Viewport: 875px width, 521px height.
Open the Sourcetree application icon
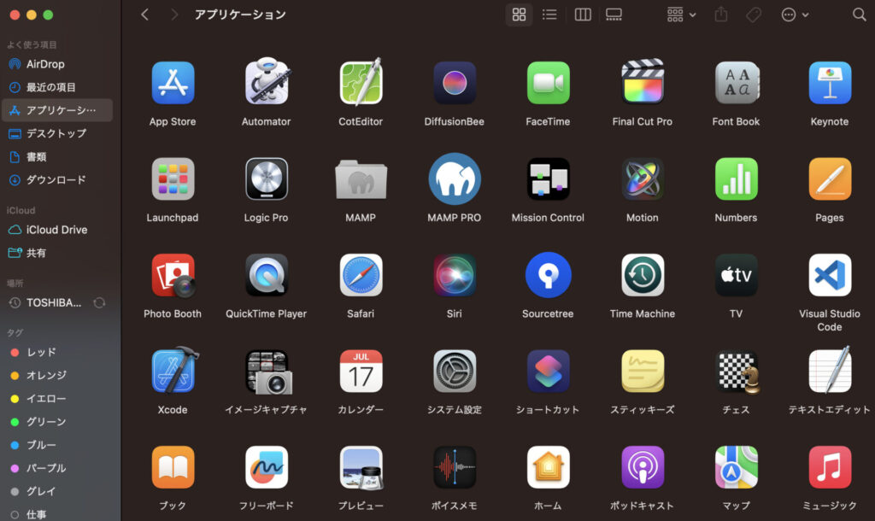548,275
